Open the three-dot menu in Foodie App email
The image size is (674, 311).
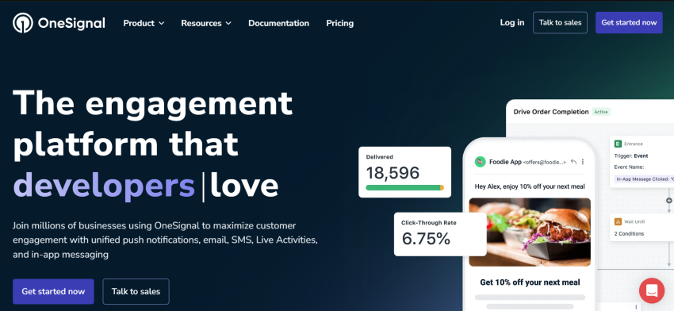click(x=583, y=162)
